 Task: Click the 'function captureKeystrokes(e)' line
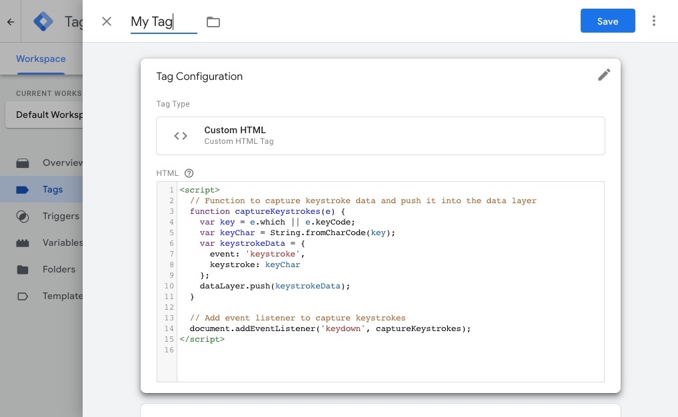[267, 211]
